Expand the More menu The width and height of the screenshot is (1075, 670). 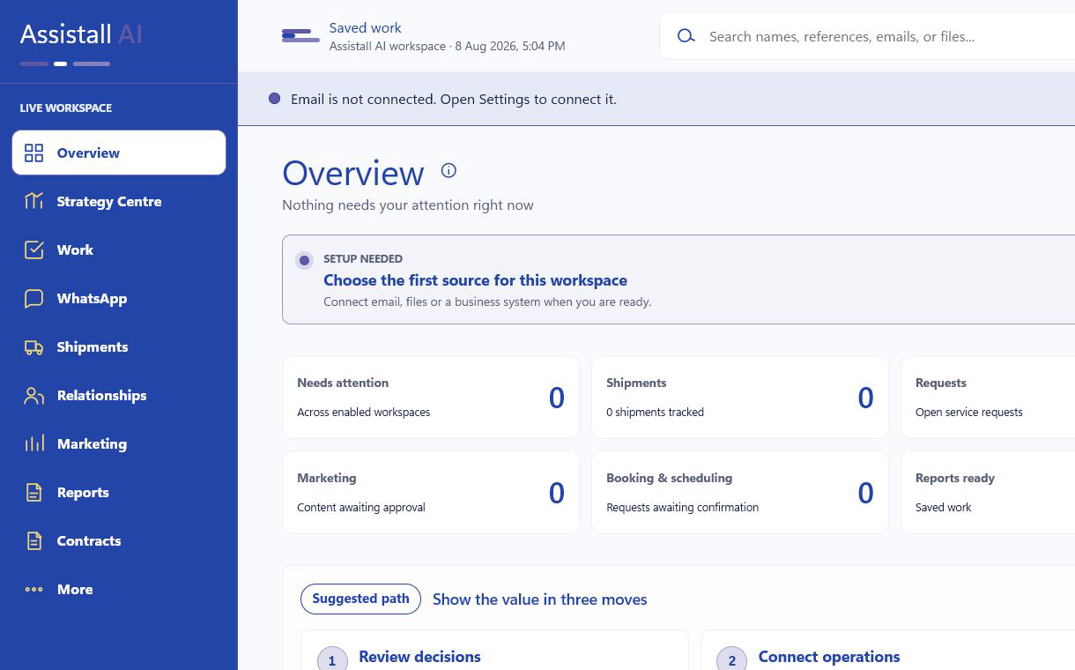[x=119, y=589]
